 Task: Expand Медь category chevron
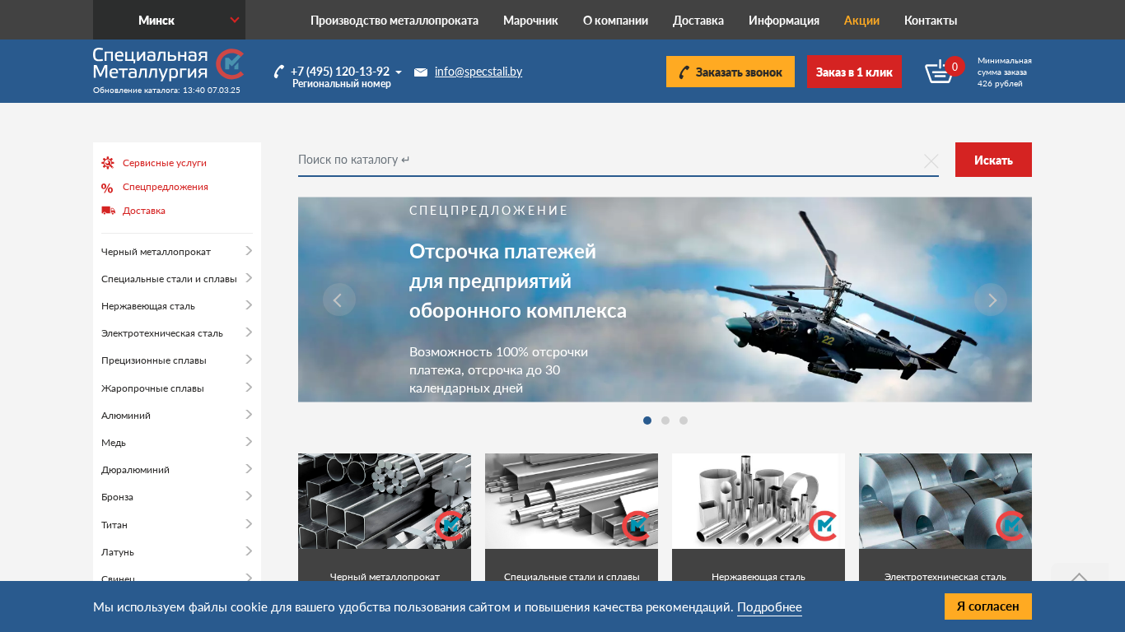(x=249, y=442)
